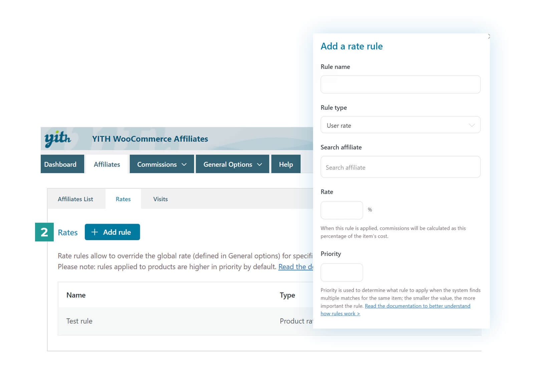Open the Rule type dropdown

pyautogui.click(x=400, y=125)
